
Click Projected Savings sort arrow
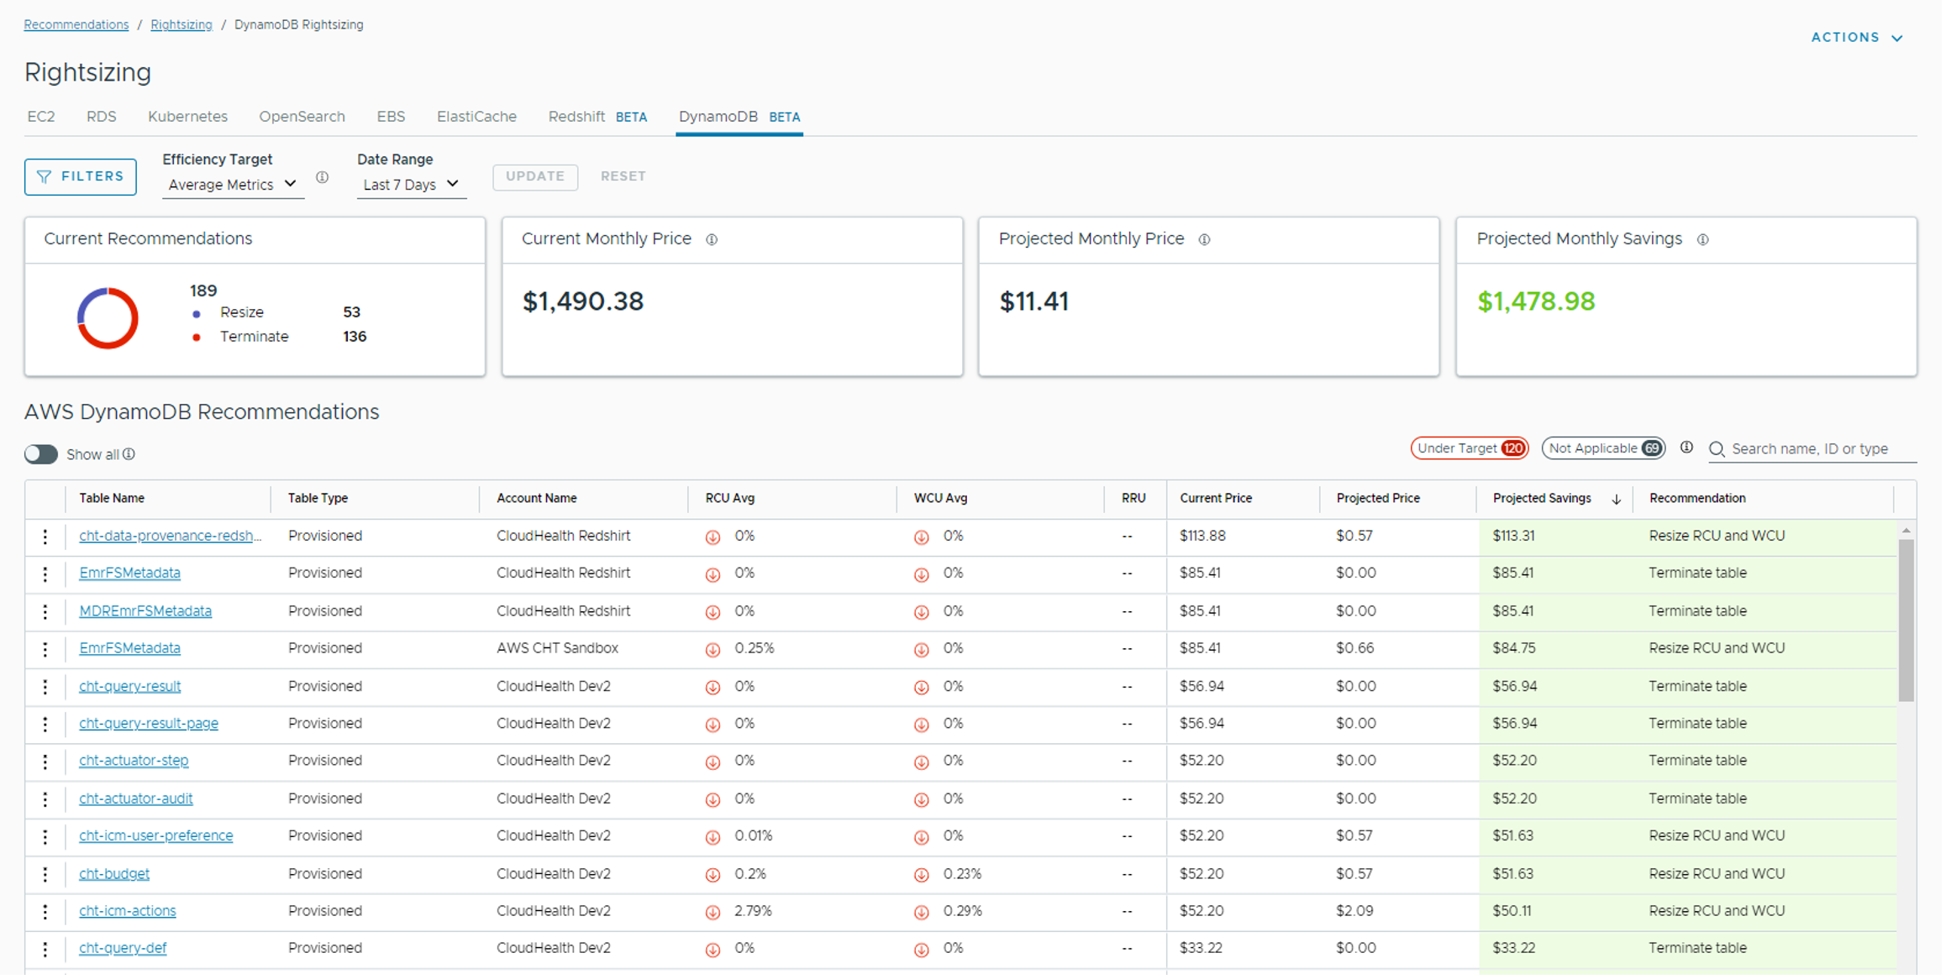click(1616, 499)
